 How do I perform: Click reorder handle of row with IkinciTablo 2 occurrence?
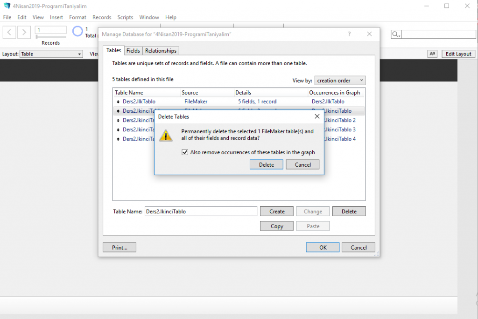pos(118,121)
